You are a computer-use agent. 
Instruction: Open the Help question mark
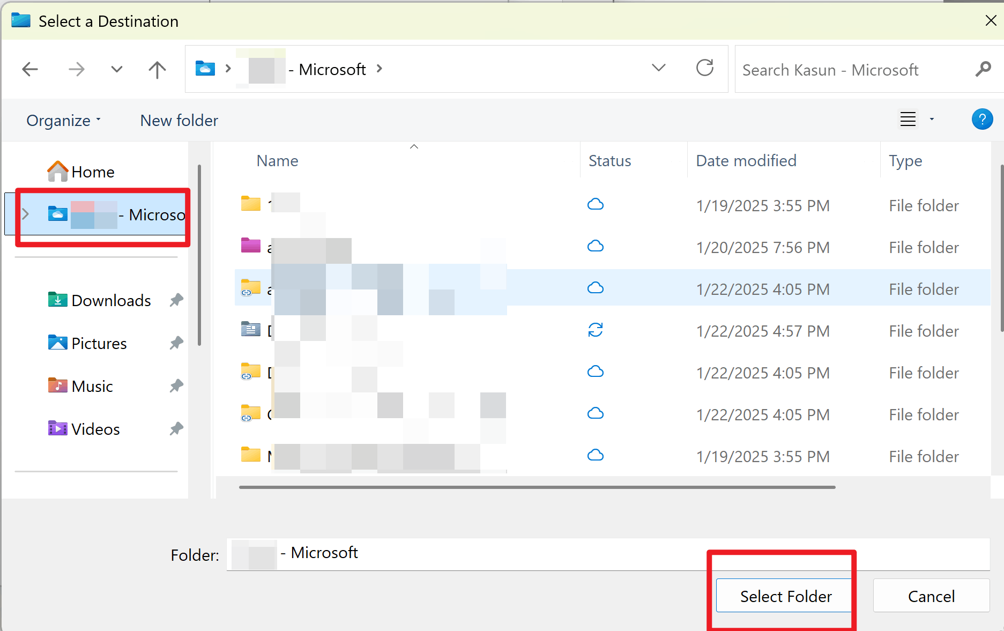tap(982, 119)
